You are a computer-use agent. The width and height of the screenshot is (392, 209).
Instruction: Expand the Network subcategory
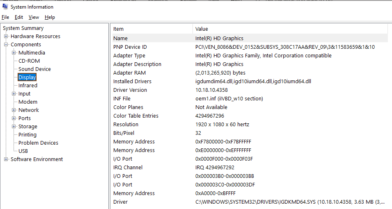[x=14, y=110]
